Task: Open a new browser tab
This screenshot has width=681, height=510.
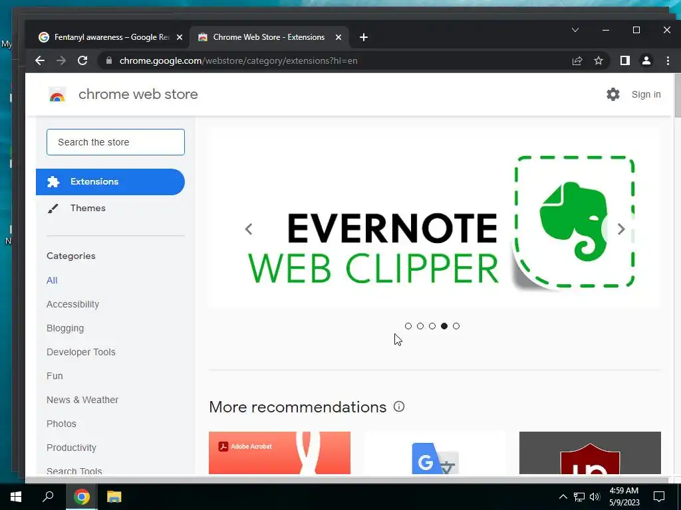Action: pyautogui.click(x=364, y=37)
